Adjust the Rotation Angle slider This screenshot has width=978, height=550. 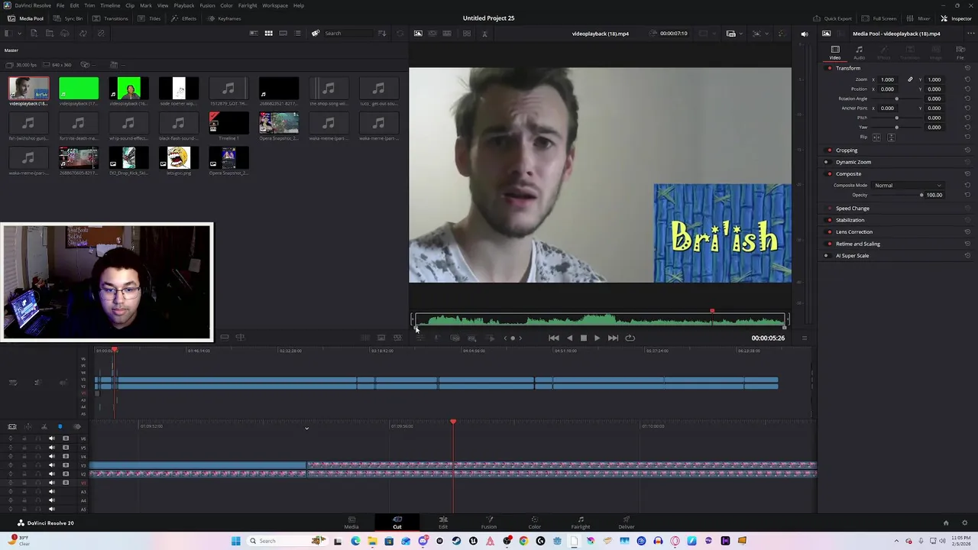(x=896, y=99)
